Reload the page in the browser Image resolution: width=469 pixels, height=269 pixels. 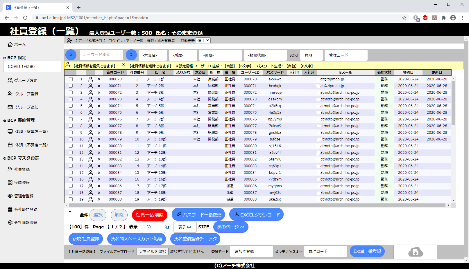coord(25,18)
